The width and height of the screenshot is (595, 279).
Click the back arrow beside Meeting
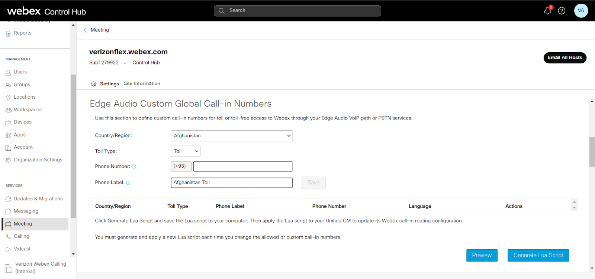click(x=85, y=30)
